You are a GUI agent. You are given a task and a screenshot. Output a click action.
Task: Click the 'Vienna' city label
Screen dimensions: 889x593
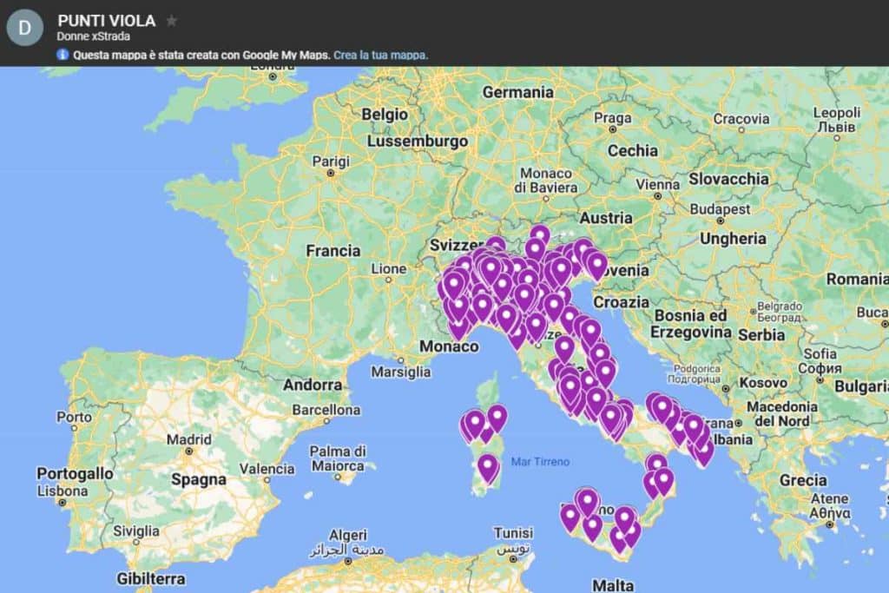click(x=658, y=185)
